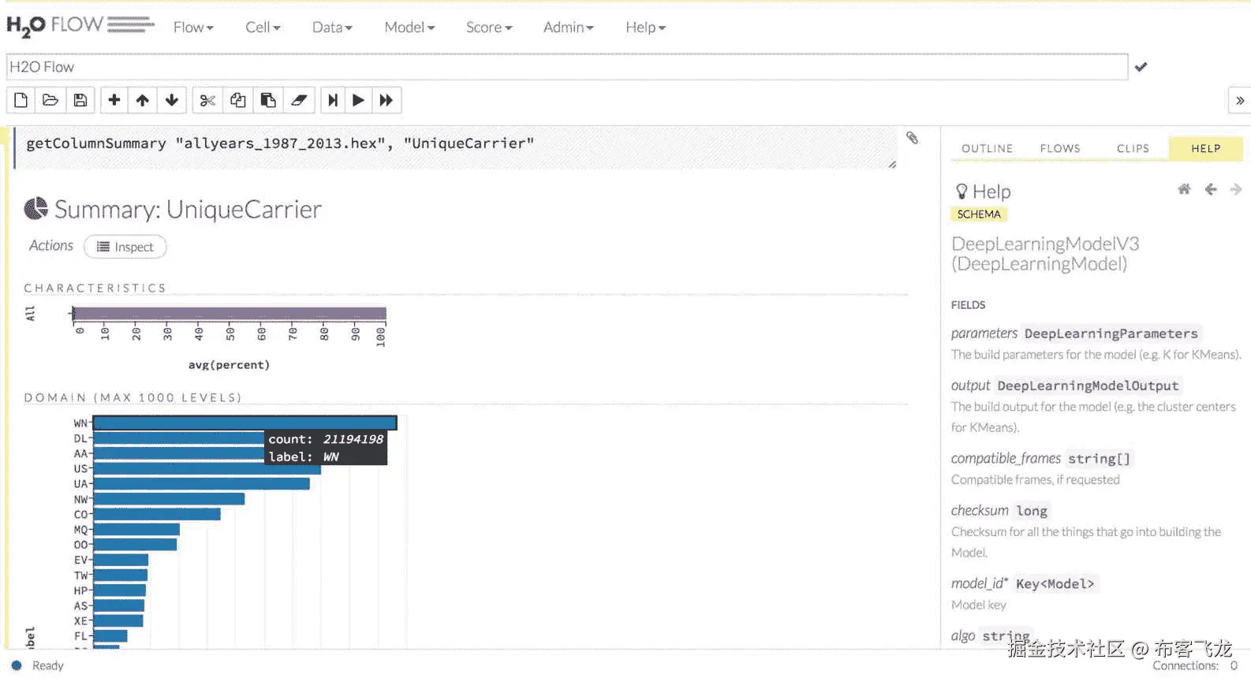
Task: Open an existing flow file
Action: 50,100
